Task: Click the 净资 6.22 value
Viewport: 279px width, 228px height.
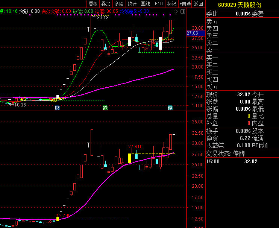Action: (x=245, y=138)
